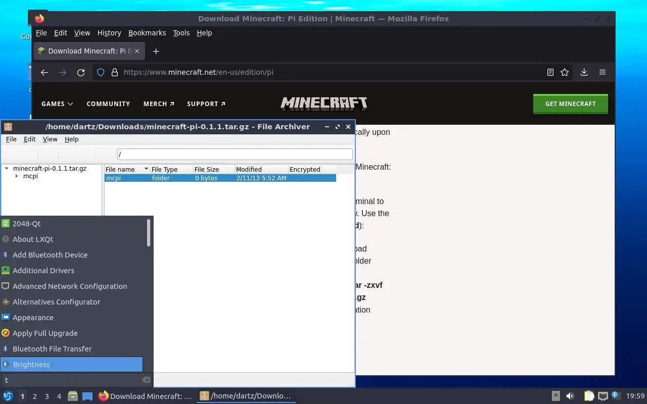Click the archive path location field
Viewport: 647px width, 404px height.
pyautogui.click(x=235, y=154)
